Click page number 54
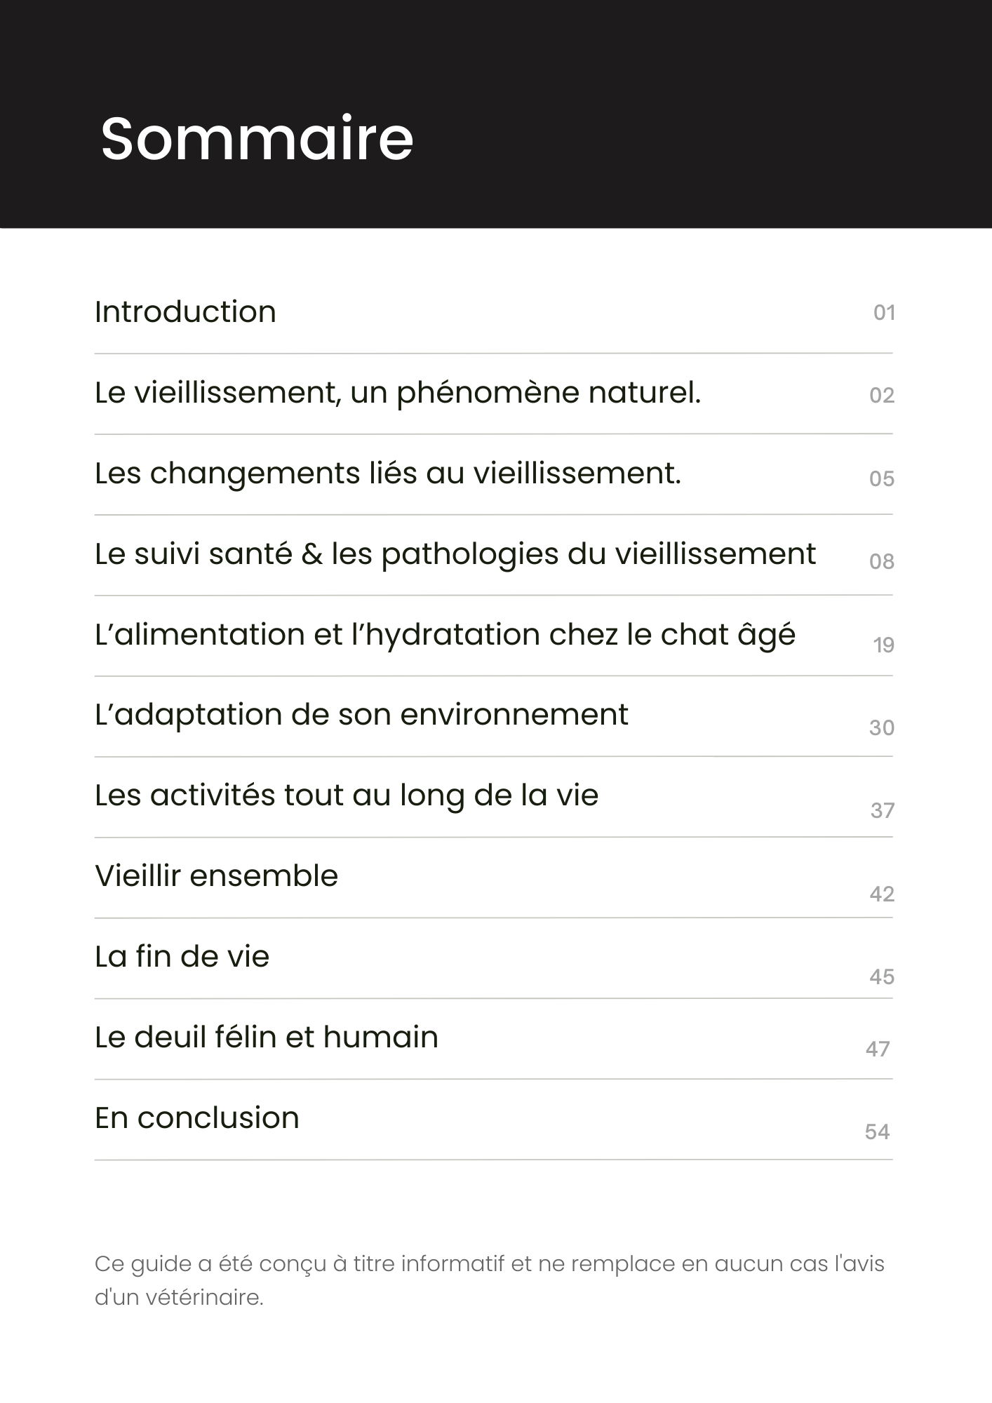Viewport: 992px width, 1403px height. coord(877,1132)
